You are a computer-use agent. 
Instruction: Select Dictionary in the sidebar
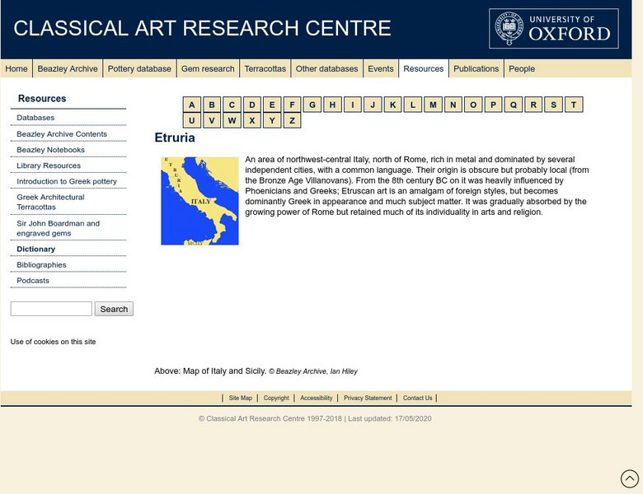coord(36,249)
